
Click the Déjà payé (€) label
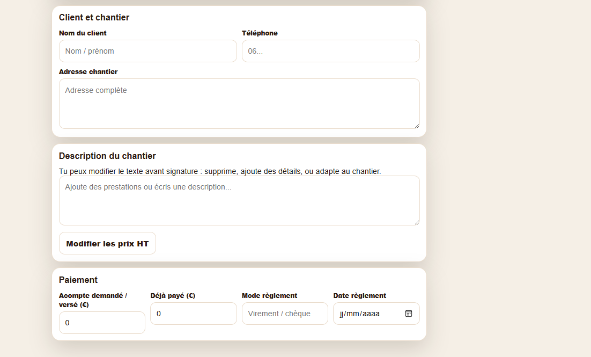[173, 295]
